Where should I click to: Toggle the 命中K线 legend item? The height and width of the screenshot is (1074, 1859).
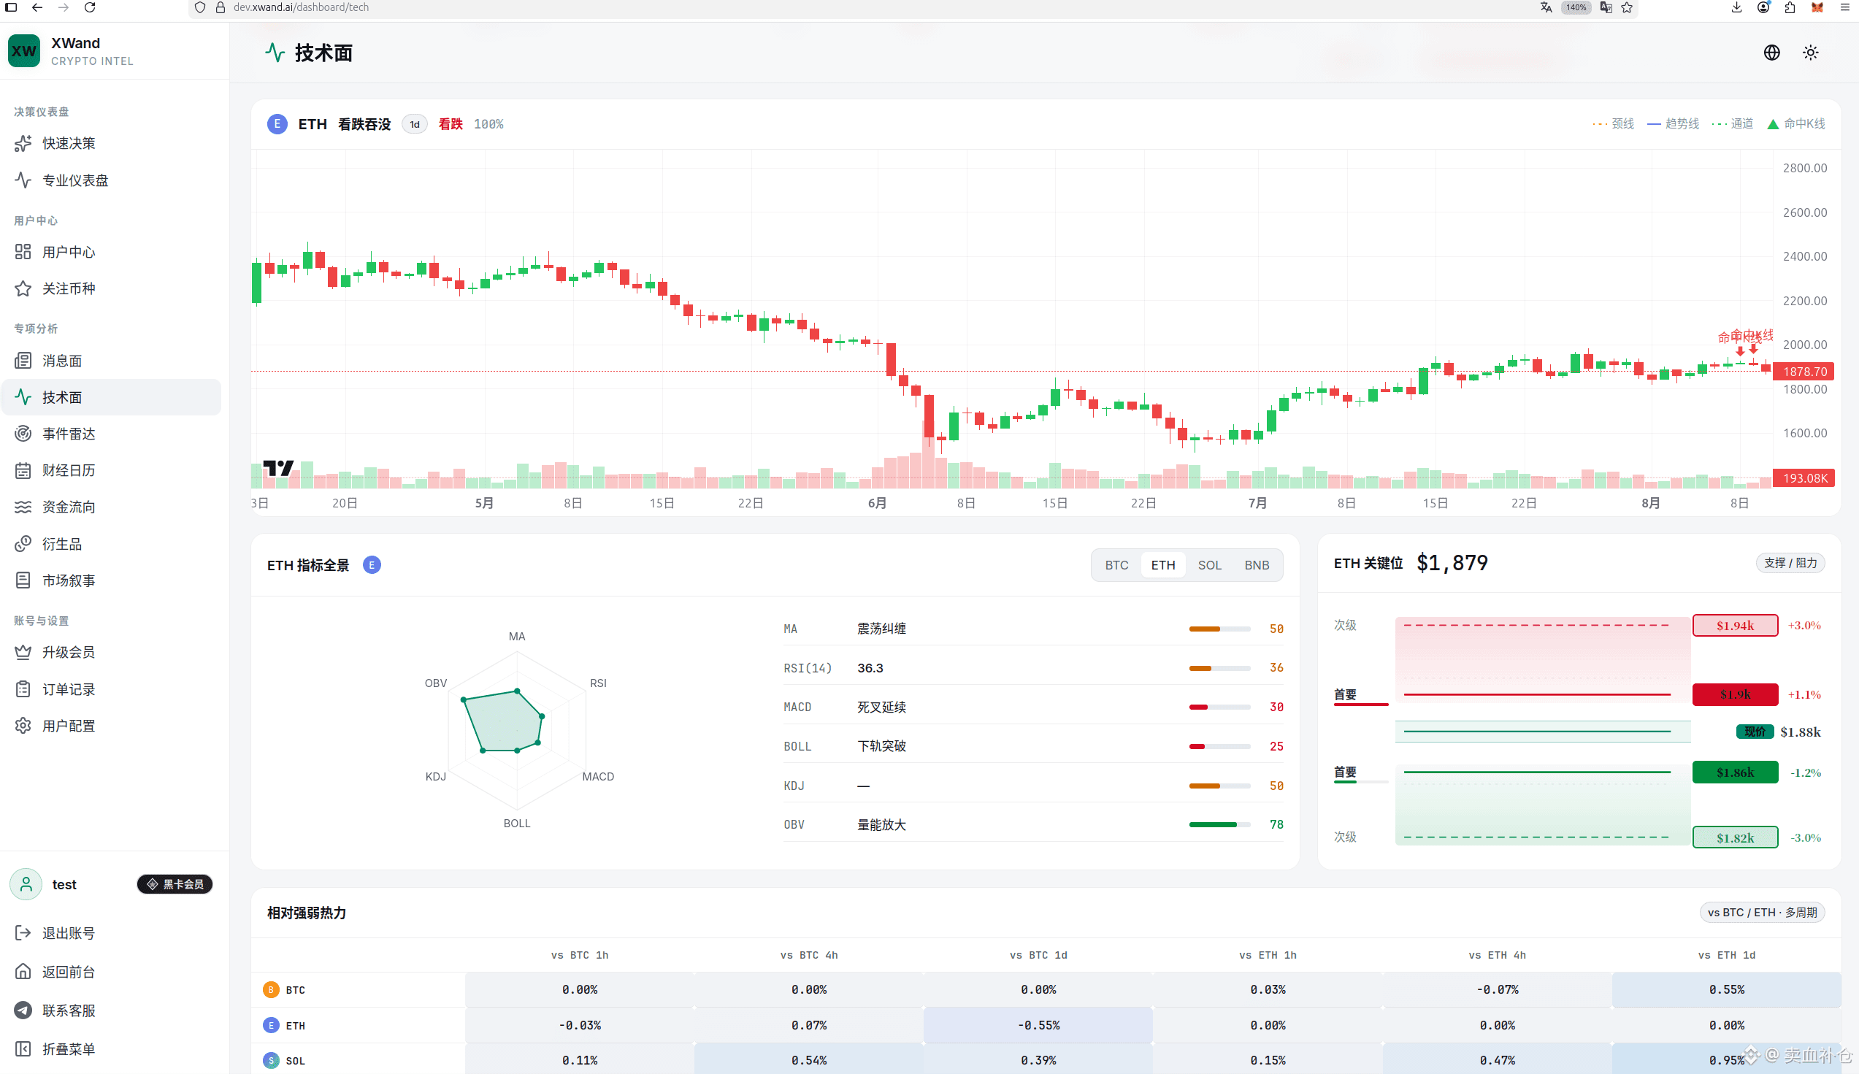coord(1795,124)
